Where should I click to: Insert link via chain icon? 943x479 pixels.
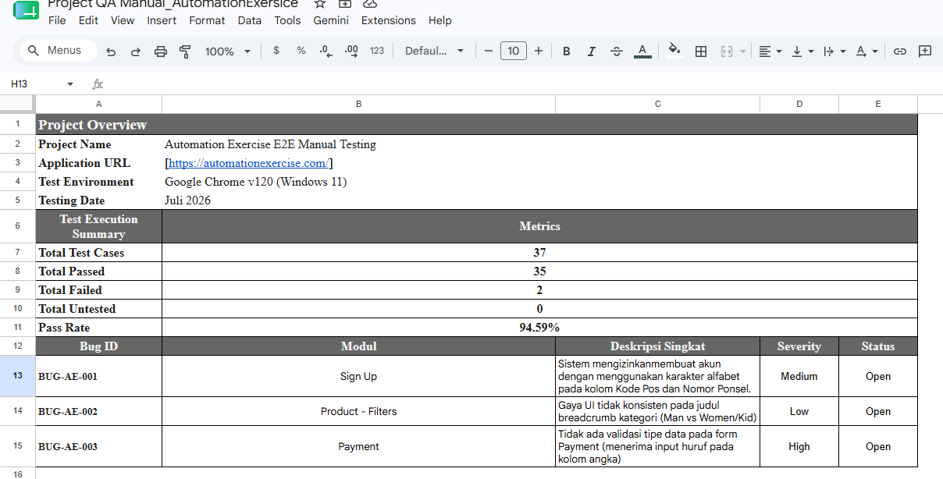click(x=900, y=51)
